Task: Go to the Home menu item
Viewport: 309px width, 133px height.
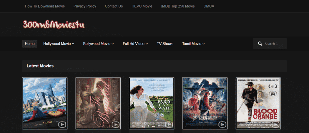Action: click(x=30, y=44)
